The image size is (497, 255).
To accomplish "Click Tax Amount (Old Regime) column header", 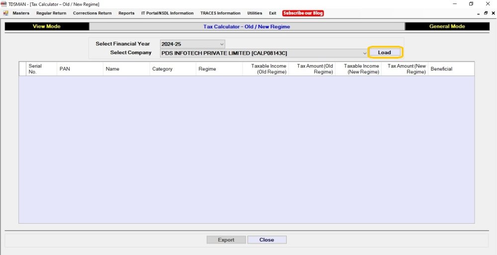I will [312, 69].
